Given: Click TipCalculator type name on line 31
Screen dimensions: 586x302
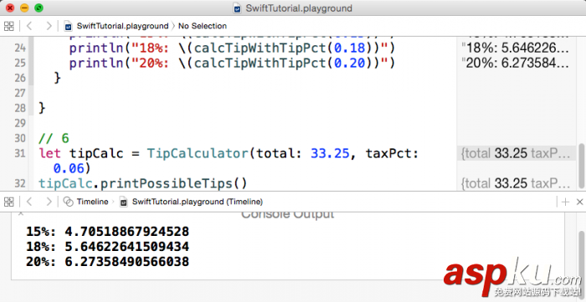Looking at the screenshot, I should point(198,153).
